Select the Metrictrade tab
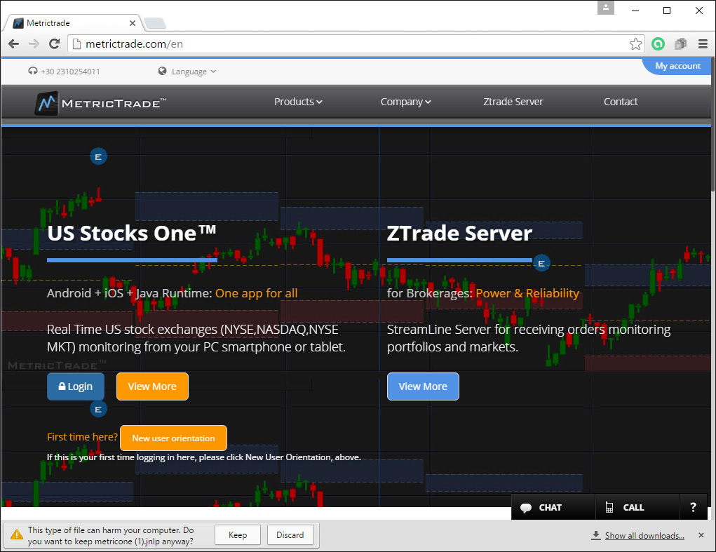716x552 pixels. point(73,23)
